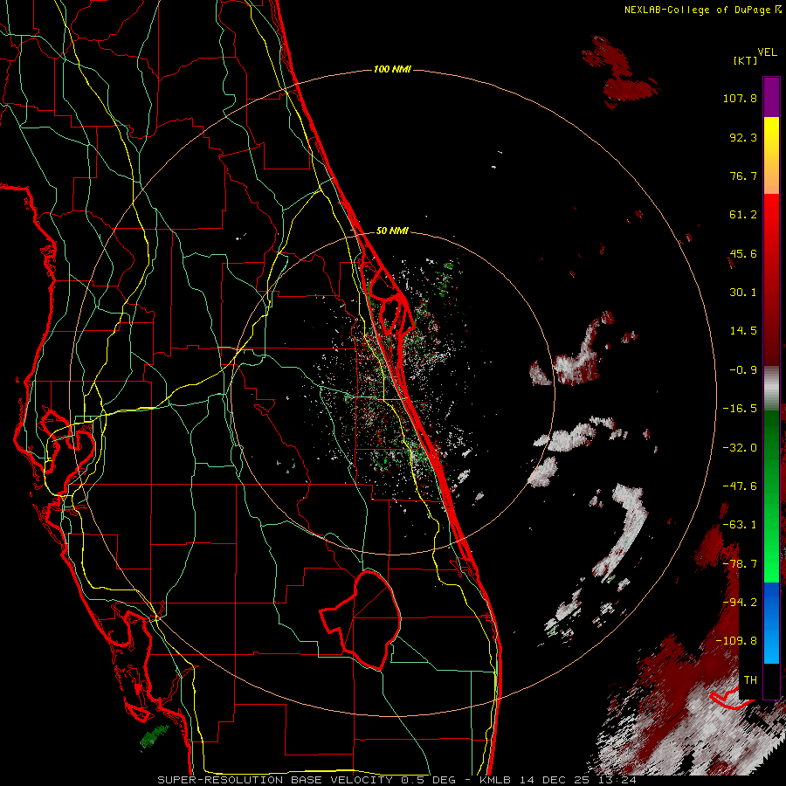The width and height of the screenshot is (786, 786).
Task: Click the 45.6 velocity scale value
Action: (x=743, y=253)
